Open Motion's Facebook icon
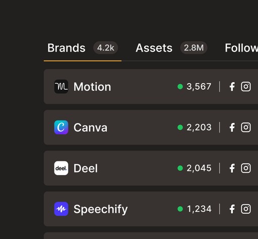The height and width of the screenshot is (239, 258). coord(232,87)
